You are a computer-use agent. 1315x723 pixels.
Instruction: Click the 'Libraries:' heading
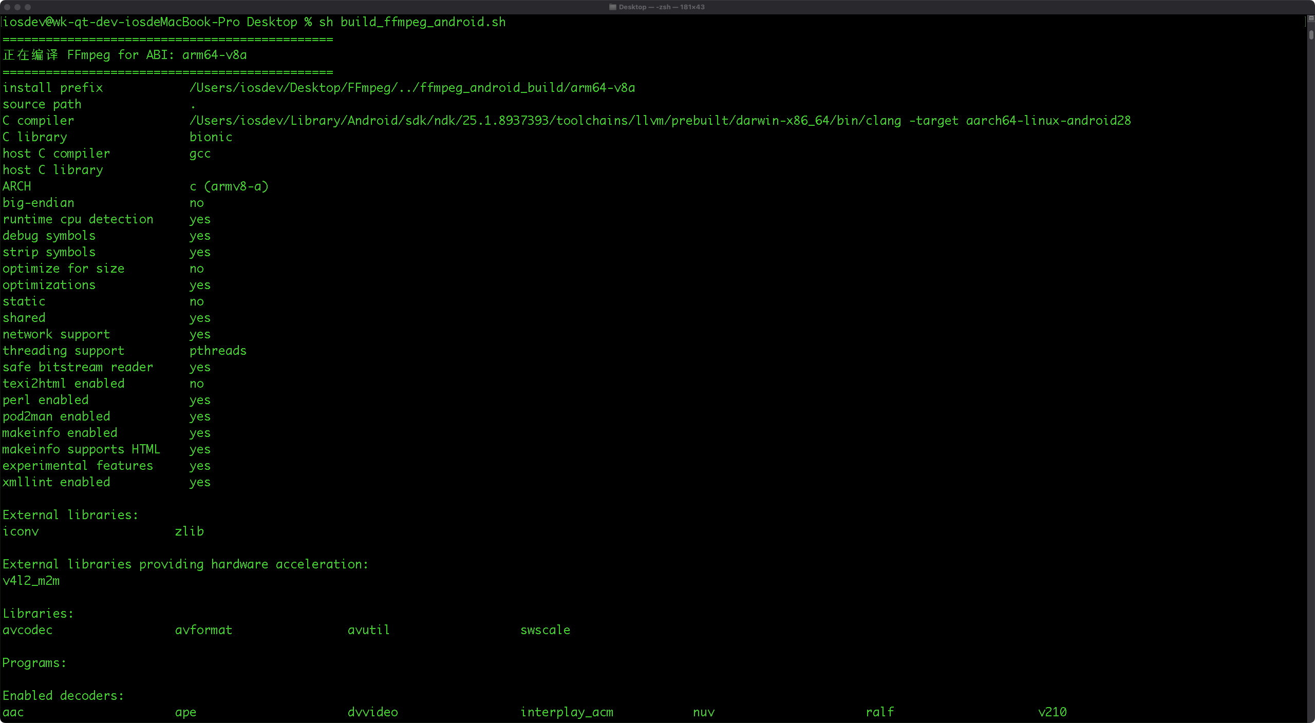tap(39, 614)
